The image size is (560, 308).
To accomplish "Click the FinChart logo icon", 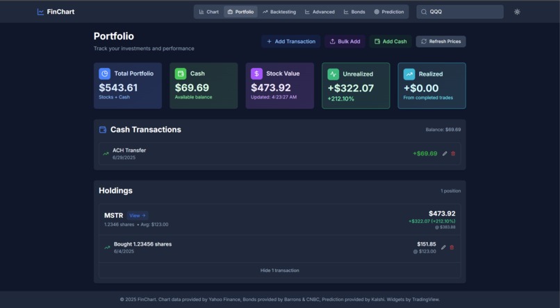I will (40, 12).
